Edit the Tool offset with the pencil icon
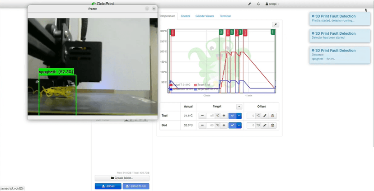 click(x=265, y=116)
